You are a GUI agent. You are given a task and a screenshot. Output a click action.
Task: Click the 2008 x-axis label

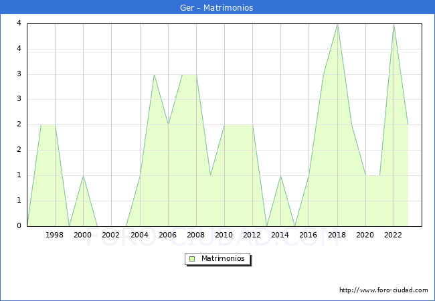click(x=195, y=235)
